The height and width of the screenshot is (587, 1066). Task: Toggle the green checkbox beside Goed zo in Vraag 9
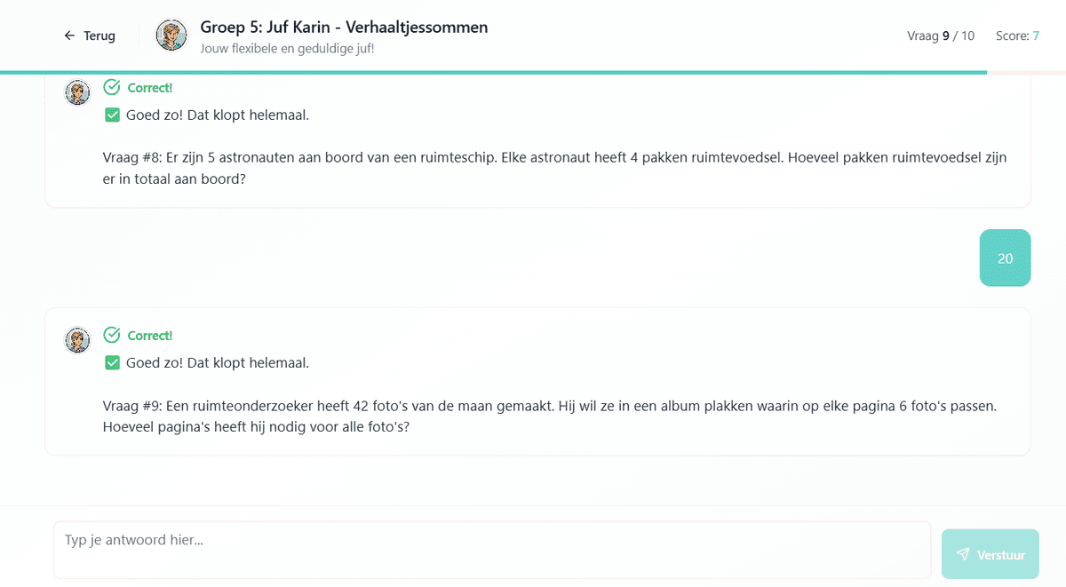(112, 362)
